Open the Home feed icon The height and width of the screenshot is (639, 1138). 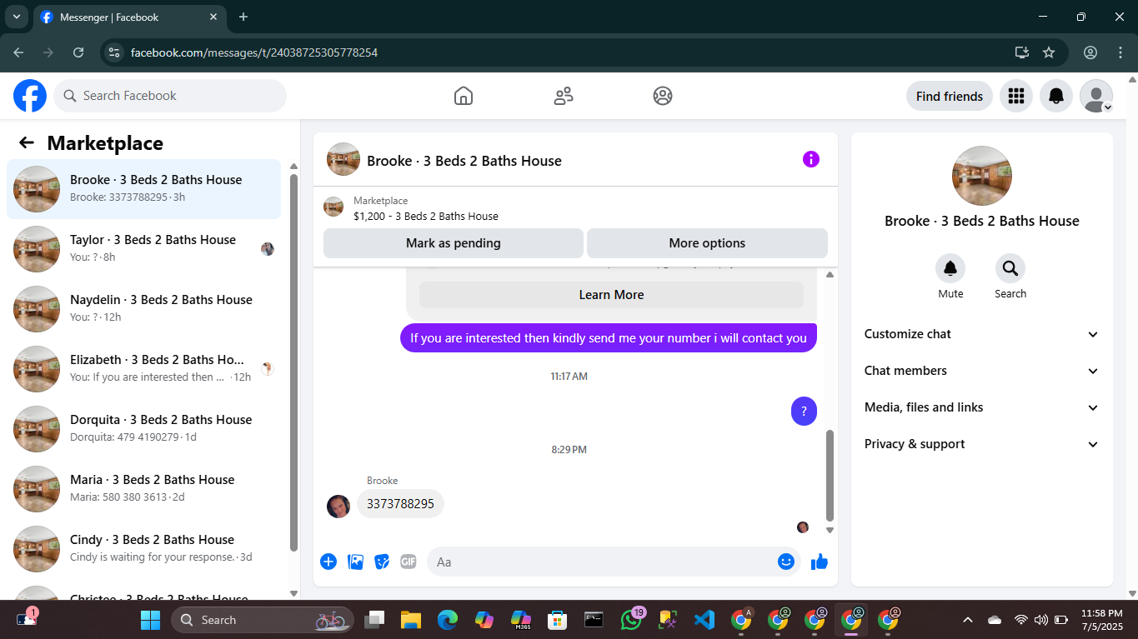point(464,96)
